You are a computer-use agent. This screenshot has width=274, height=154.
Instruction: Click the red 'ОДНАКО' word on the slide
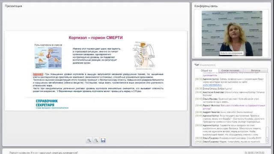[x=38, y=74]
